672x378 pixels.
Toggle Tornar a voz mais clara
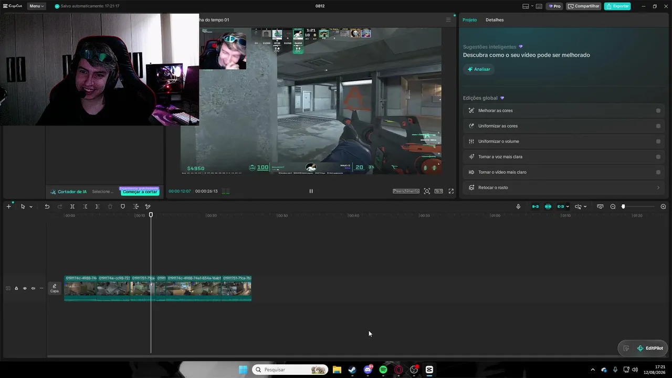coord(658,156)
